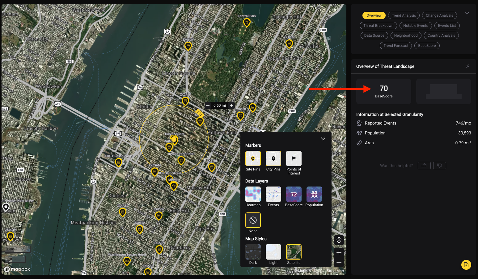Click the yellow export report button
Image resolution: width=478 pixels, height=279 pixels.
pyautogui.click(x=466, y=265)
